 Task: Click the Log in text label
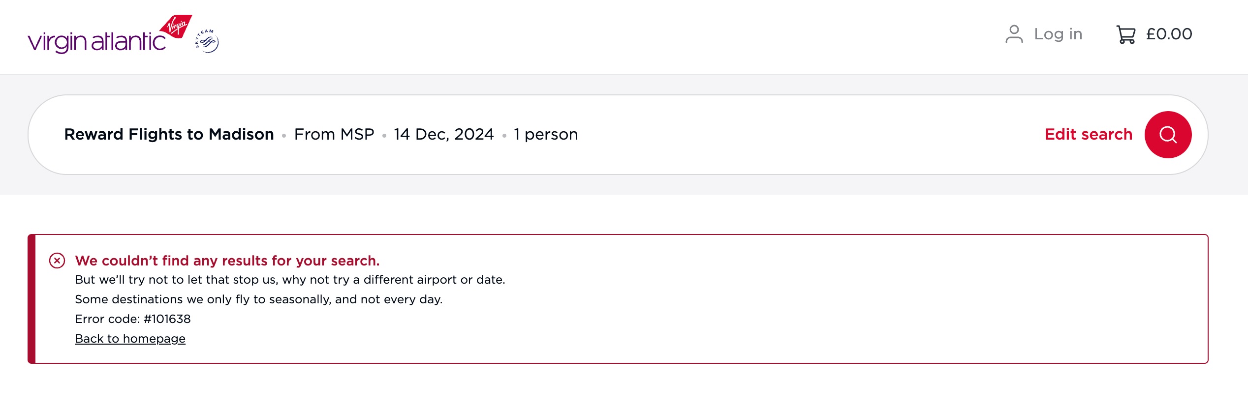click(1058, 33)
